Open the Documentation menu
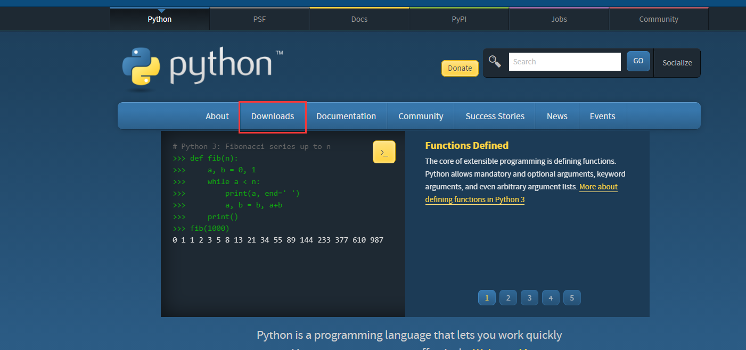Viewport: 746px width, 350px height. click(x=346, y=116)
